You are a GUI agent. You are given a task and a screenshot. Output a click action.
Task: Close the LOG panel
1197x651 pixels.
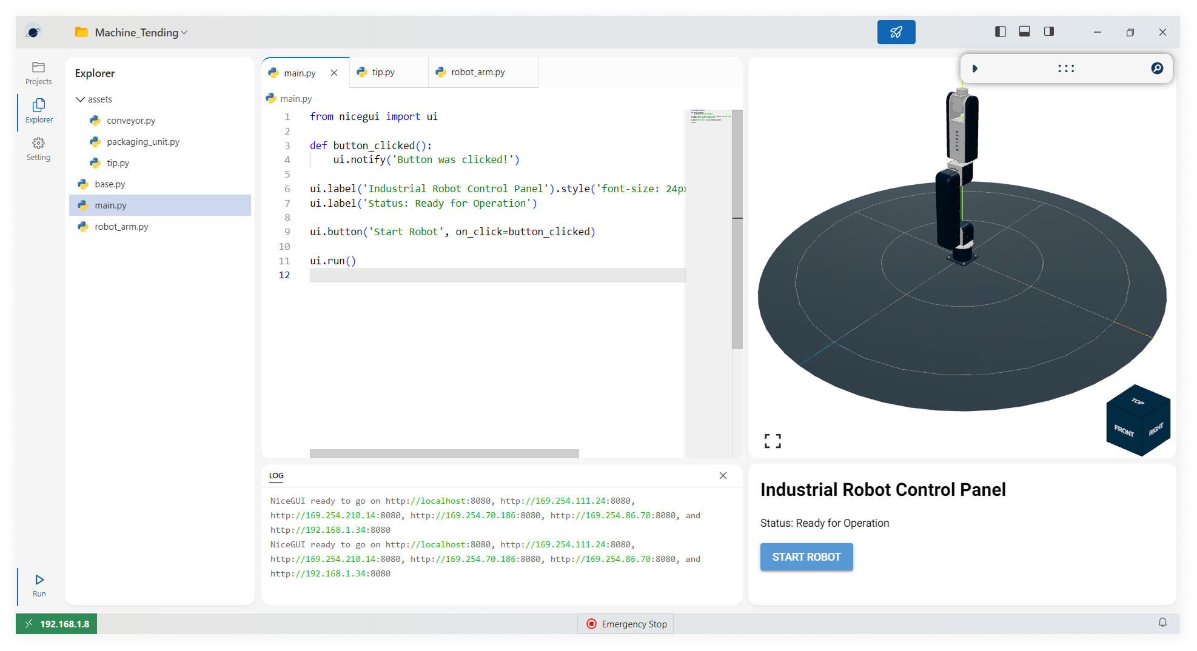(x=723, y=475)
